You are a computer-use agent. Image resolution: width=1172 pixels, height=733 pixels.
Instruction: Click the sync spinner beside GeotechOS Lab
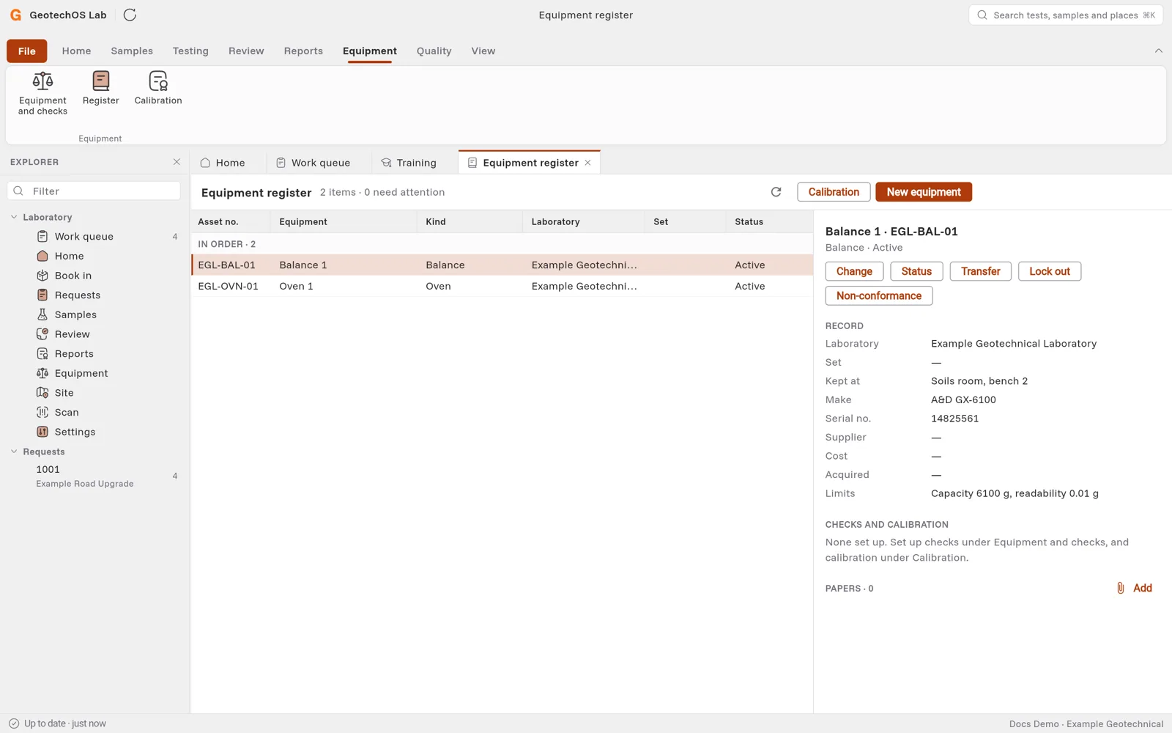(130, 15)
